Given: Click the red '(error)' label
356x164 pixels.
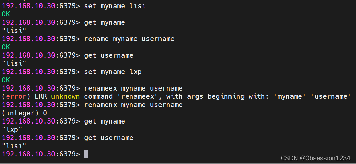Looking at the screenshot, I should coord(16,96).
